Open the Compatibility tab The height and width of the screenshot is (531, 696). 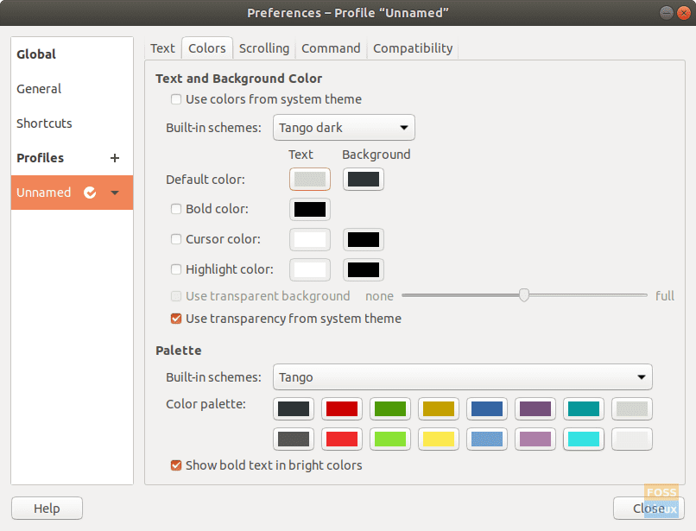pos(412,48)
